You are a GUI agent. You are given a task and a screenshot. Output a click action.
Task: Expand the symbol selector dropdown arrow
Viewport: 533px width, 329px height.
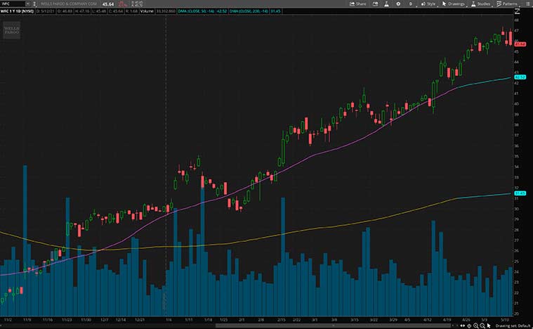(28, 4)
